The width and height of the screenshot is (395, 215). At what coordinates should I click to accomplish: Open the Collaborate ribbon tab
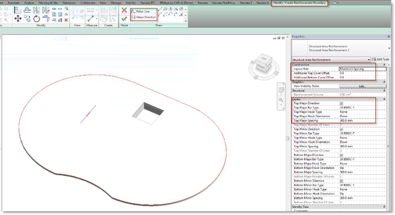click(87, 2)
